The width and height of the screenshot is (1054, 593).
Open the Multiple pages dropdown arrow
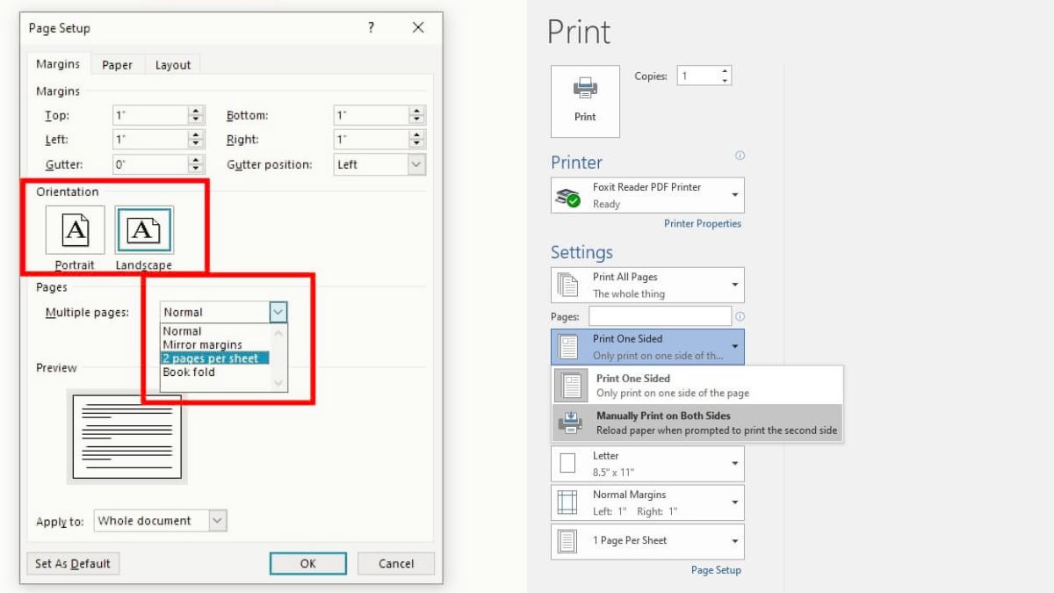coord(278,312)
